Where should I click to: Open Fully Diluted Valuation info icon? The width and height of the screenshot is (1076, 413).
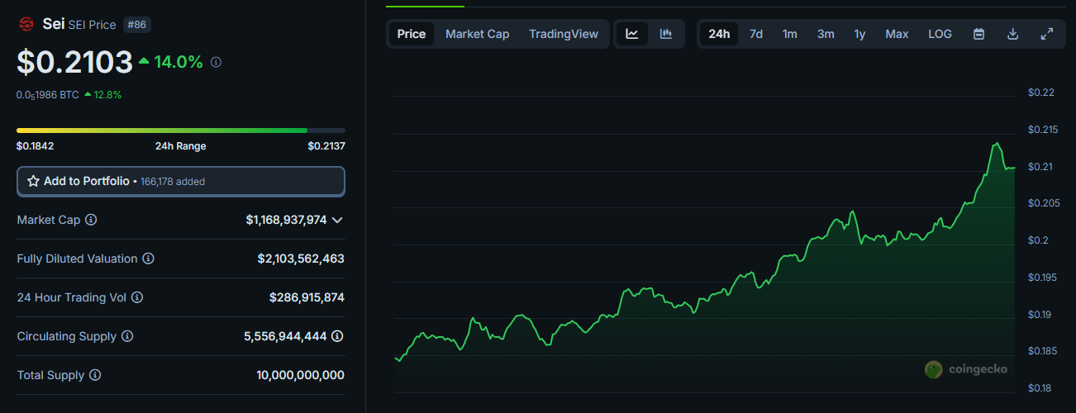148,259
